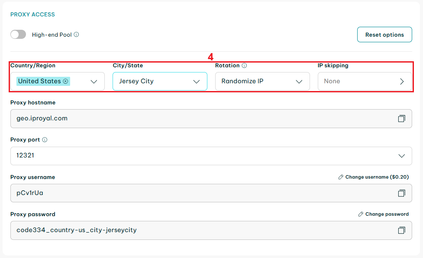Click the info icon beside Proxy port
The width and height of the screenshot is (423, 258).
click(x=45, y=140)
